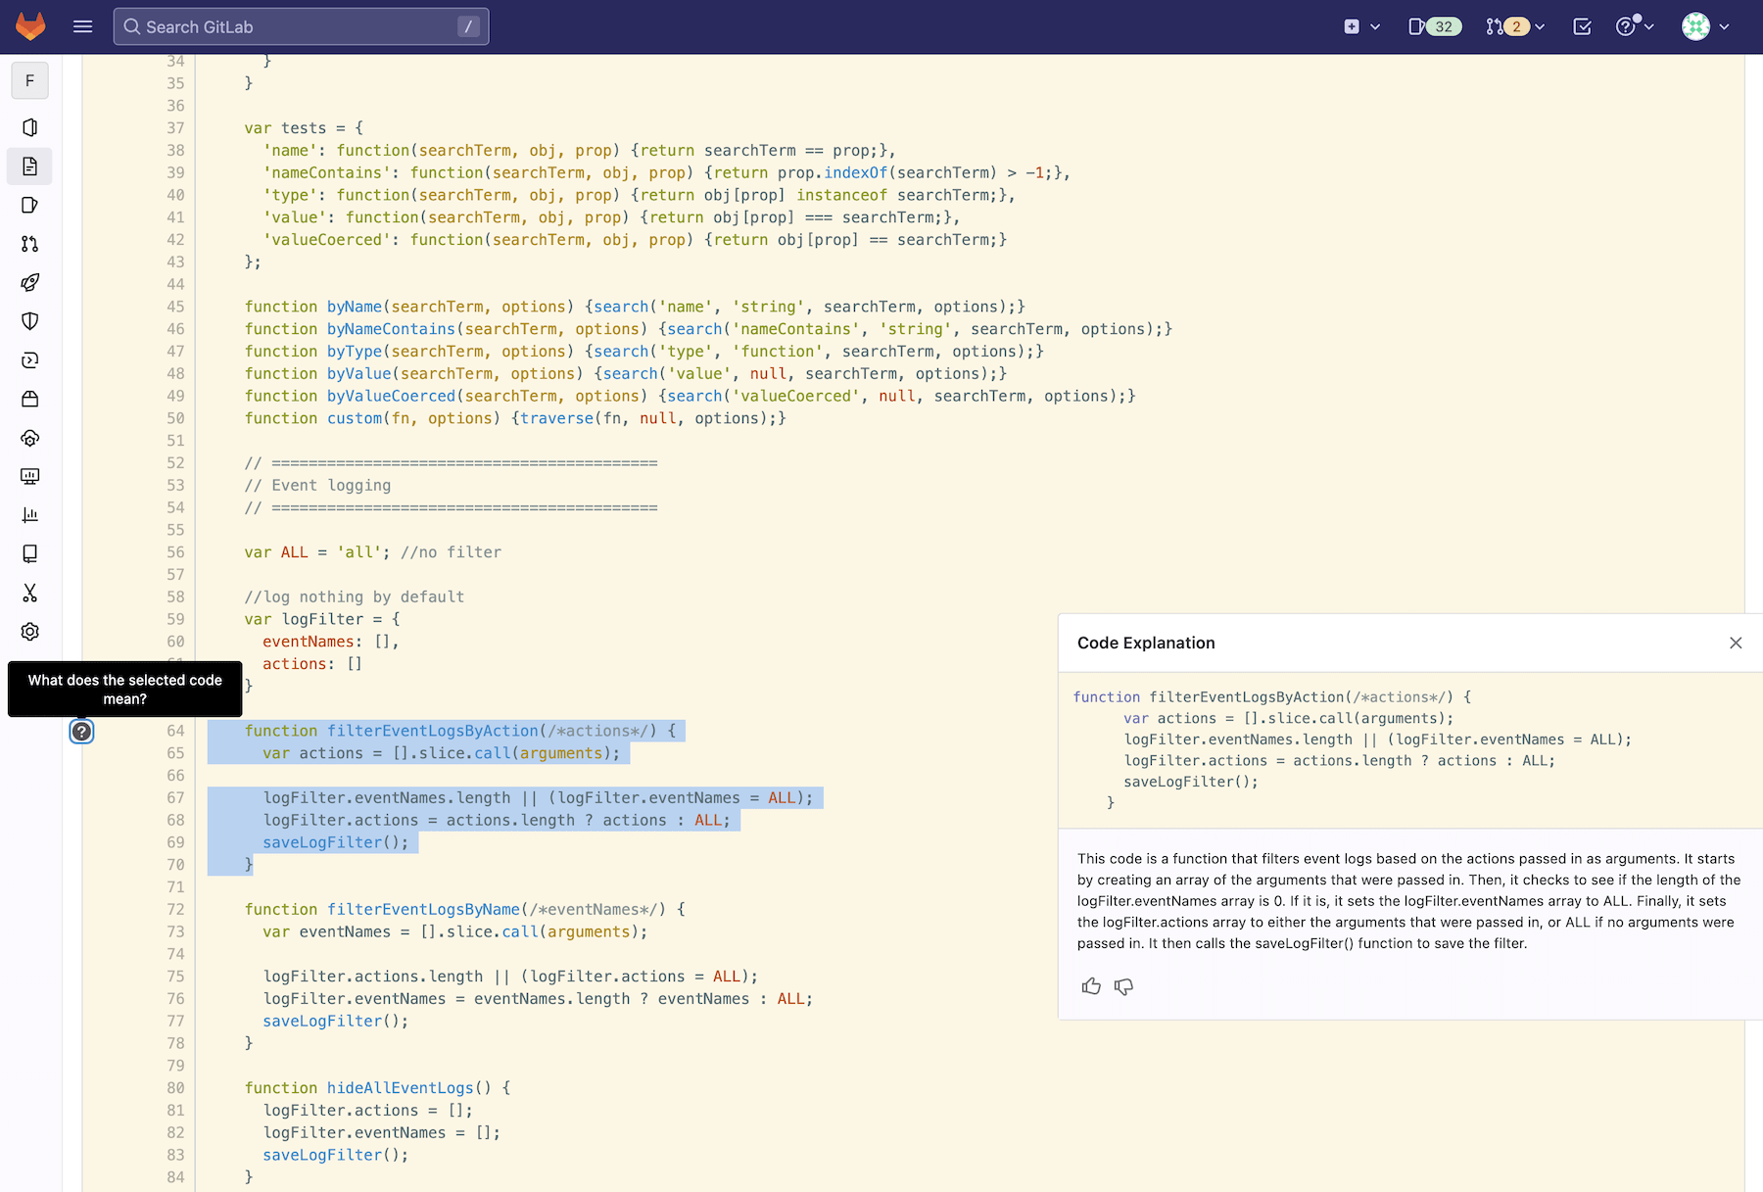This screenshot has height=1192, width=1763.
Task: Open project Settings gear in sidebar
Action: tap(29, 632)
